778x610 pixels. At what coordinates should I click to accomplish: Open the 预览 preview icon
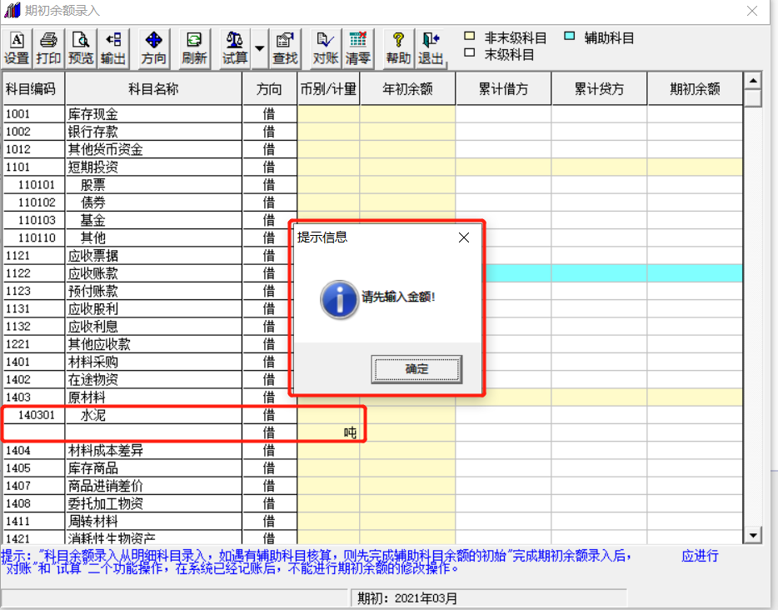click(x=80, y=48)
